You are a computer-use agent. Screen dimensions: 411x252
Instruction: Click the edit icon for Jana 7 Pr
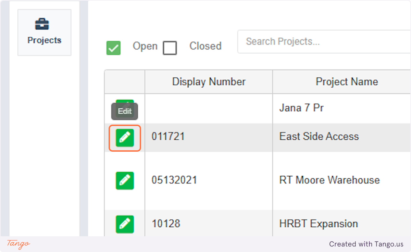pyautogui.click(x=125, y=102)
